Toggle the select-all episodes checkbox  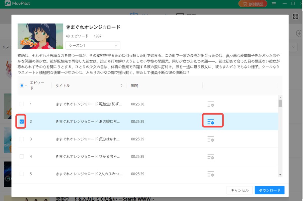(x=22, y=85)
